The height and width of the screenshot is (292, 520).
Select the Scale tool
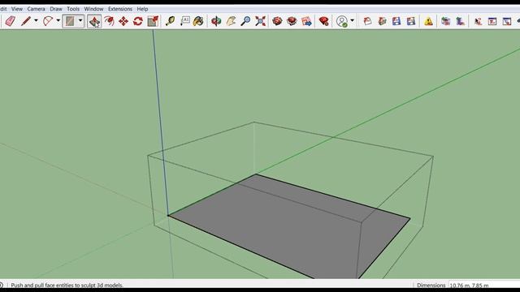click(153, 21)
